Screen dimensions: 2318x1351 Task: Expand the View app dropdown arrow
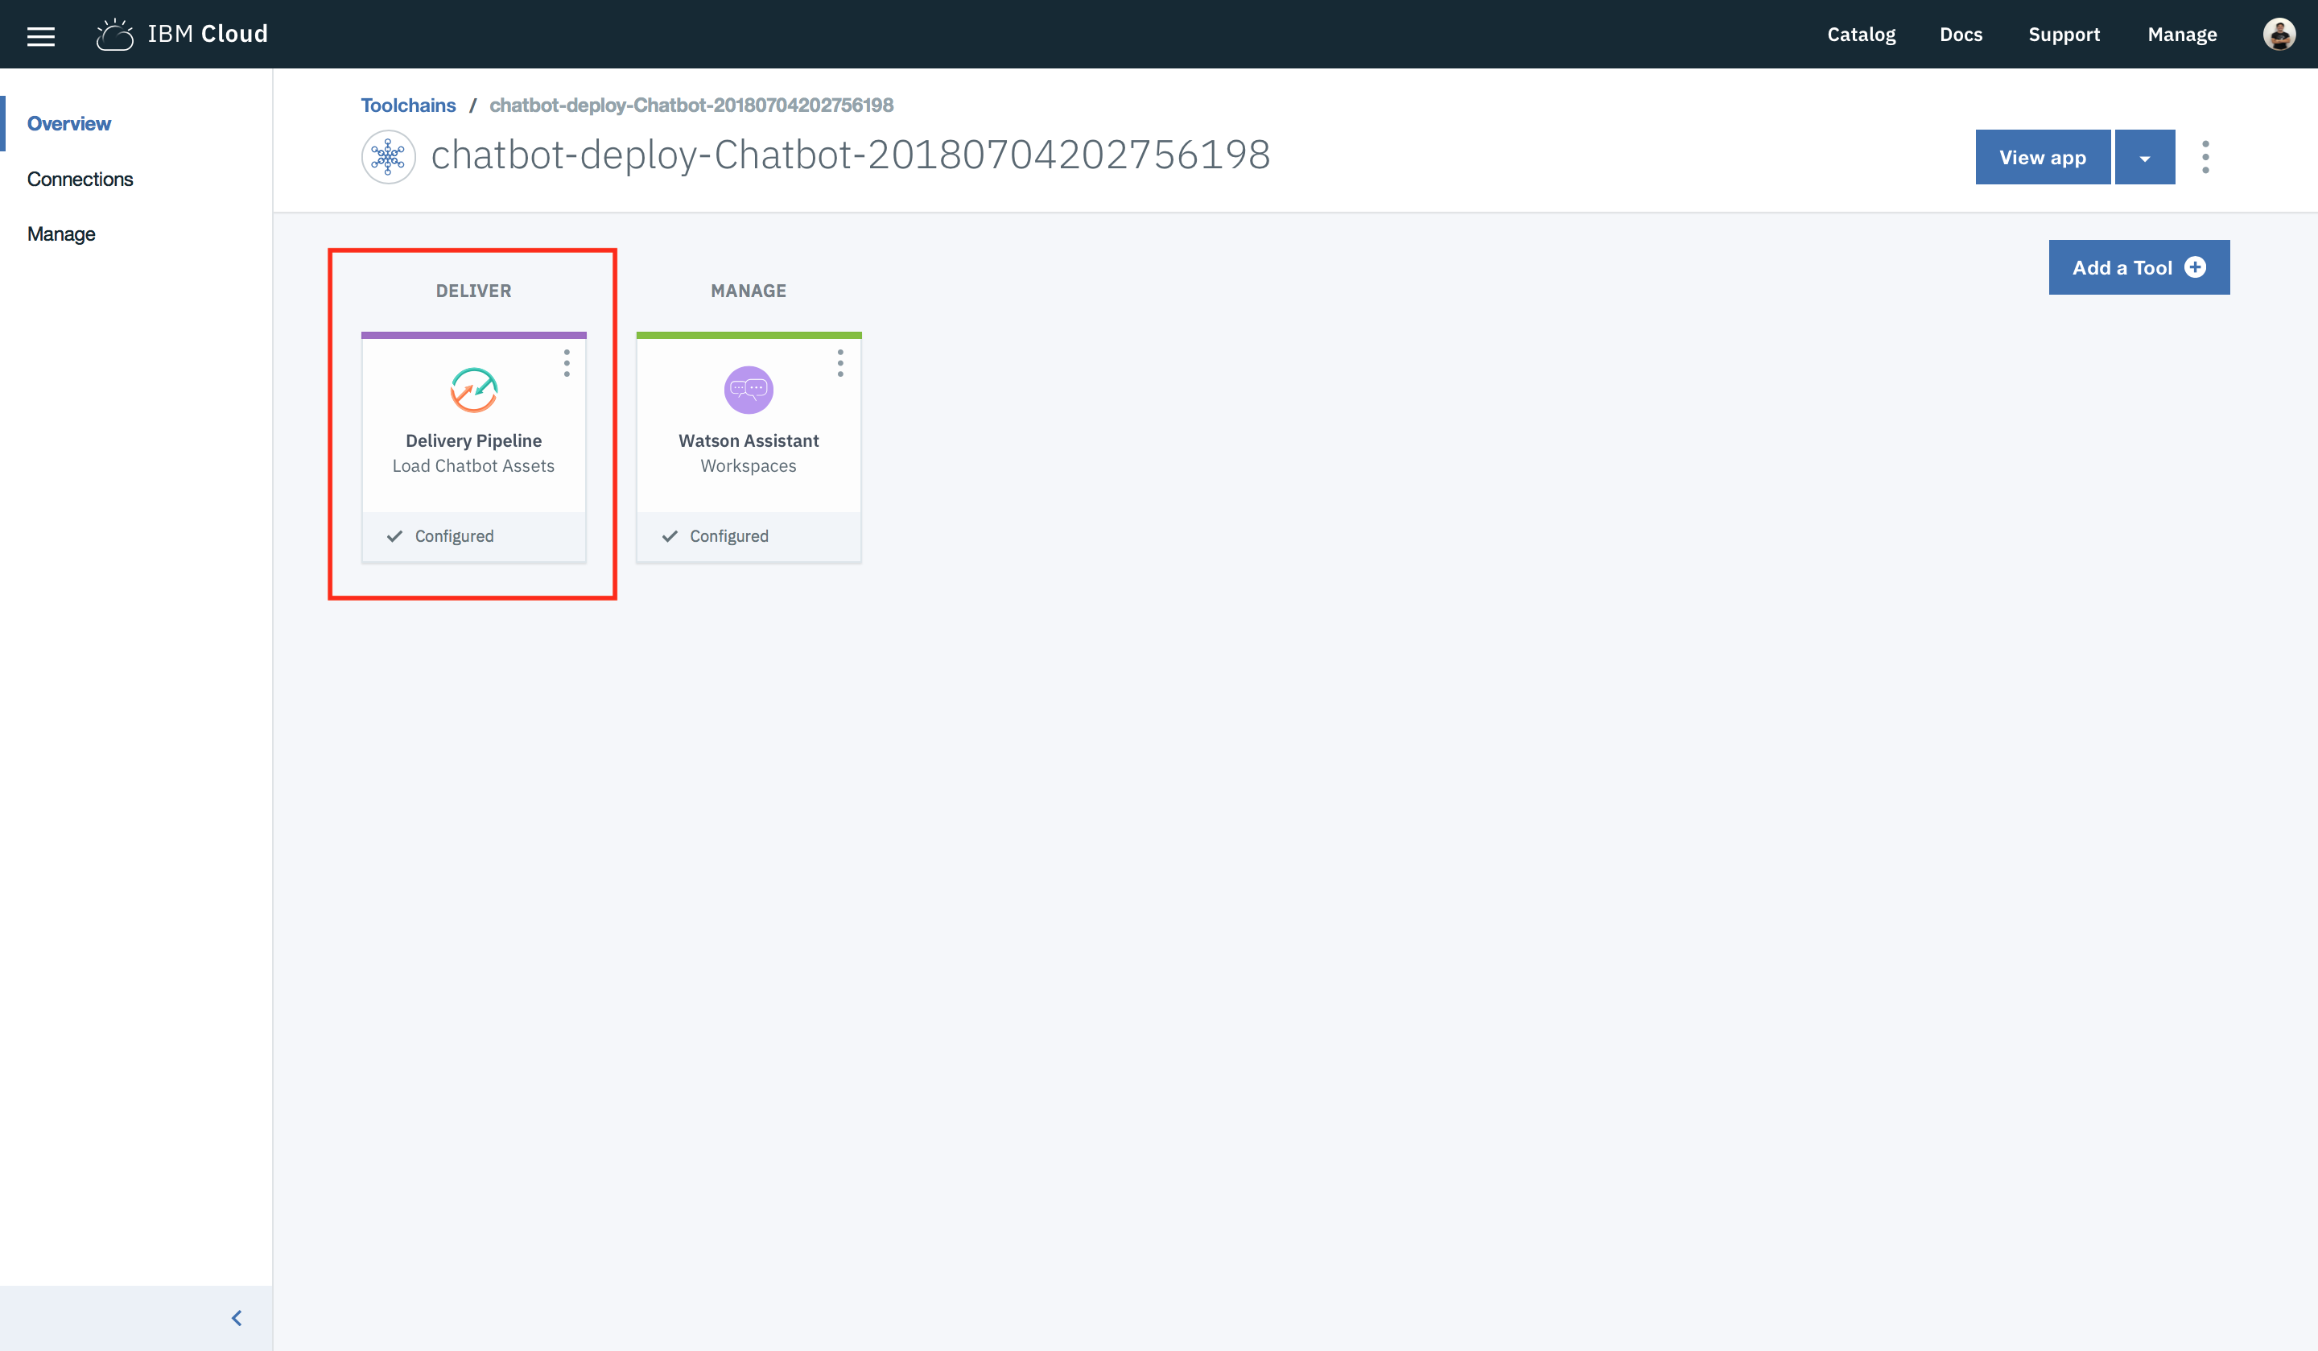[2144, 157]
